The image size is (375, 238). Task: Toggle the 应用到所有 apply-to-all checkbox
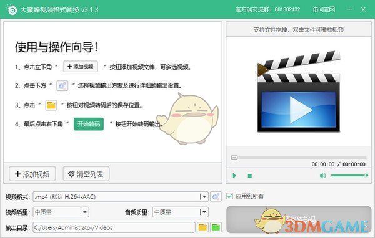(x=229, y=196)
